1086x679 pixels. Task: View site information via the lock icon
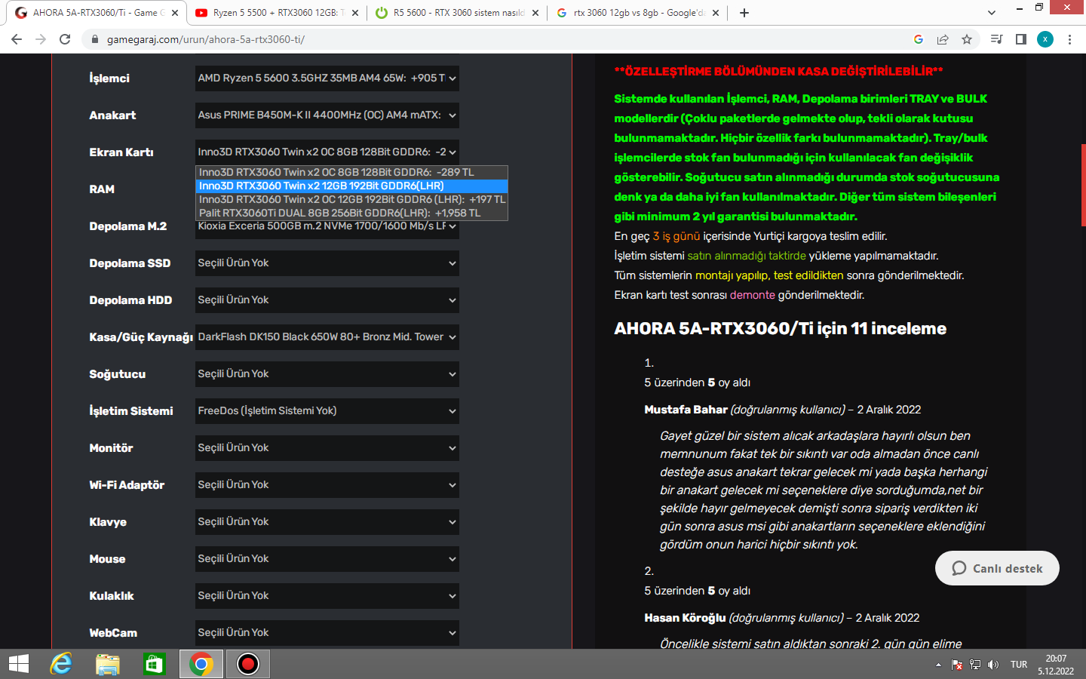tap(94, 39)
